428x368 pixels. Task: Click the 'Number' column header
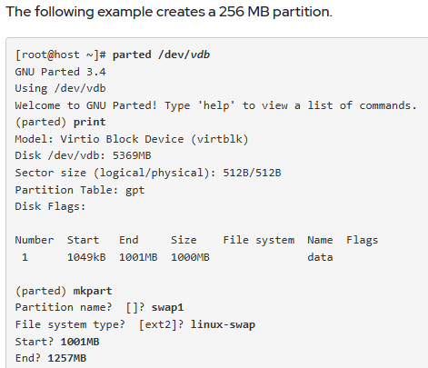tap(35, 240)
